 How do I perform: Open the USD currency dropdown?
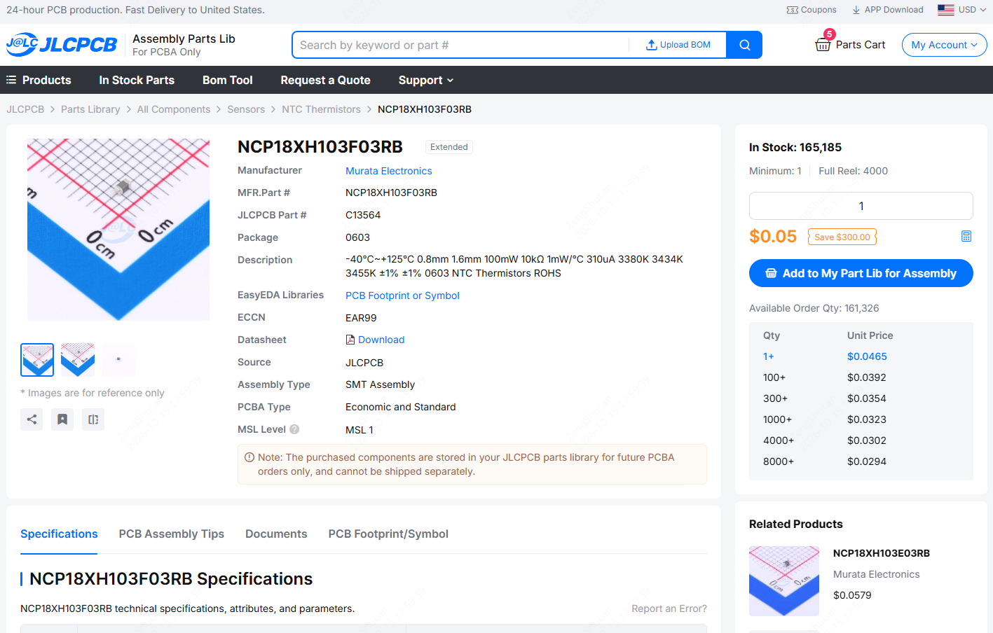[x=962, y=10]
